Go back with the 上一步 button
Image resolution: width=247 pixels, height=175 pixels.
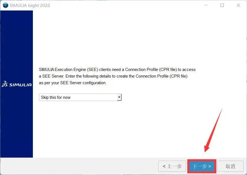coord(172,166)
